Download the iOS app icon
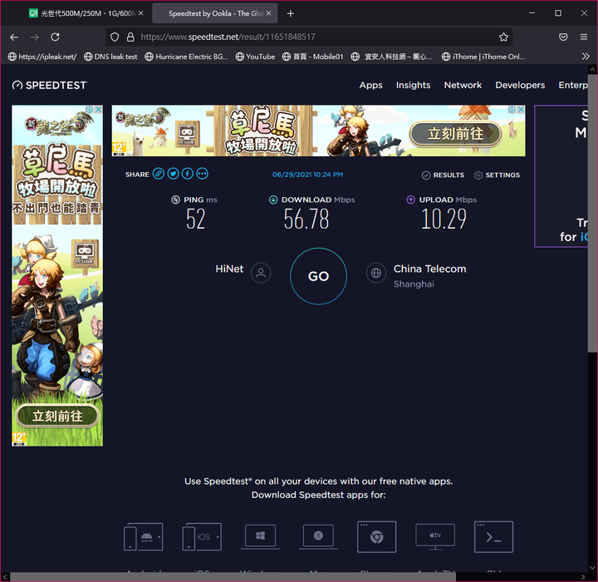Screen dimensions: 598x582 pos(202,537)
